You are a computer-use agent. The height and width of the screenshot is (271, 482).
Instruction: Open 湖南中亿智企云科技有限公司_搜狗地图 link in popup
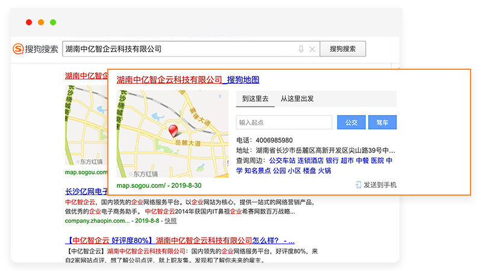188,80
